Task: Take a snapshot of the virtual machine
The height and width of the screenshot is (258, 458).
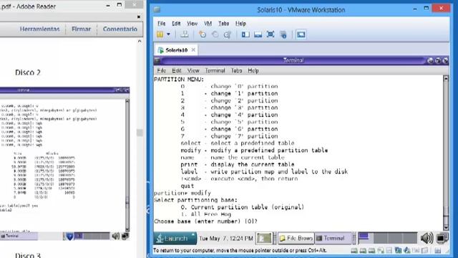Action: [202, 34]
